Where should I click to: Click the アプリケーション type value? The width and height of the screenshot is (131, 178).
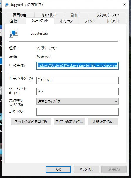46,48
